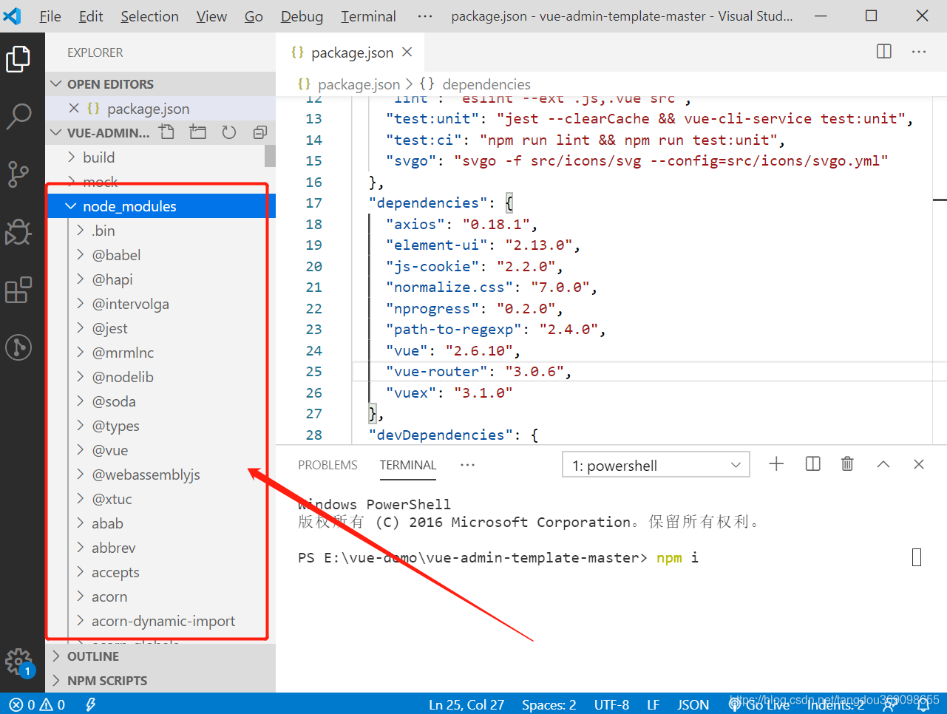Split the terminal panel
The width and height of the screenshot is (947, 714).
812,464
